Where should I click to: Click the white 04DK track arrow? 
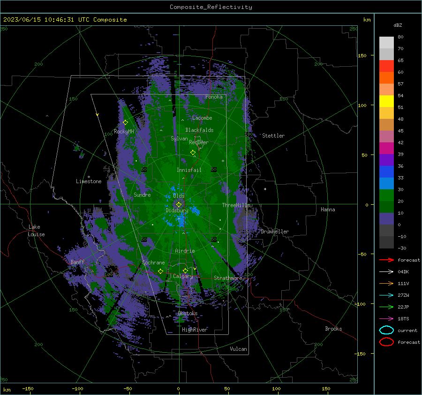click(x=386, y=272)
